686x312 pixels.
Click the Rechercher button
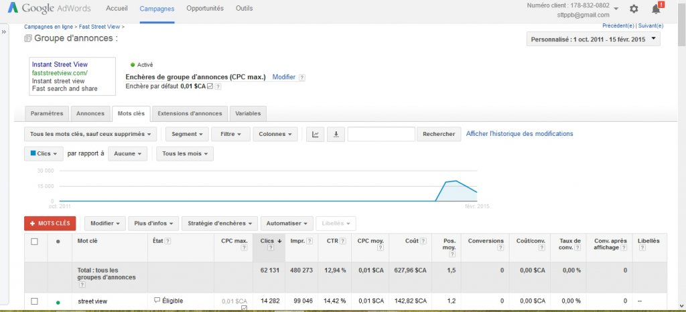(x=439, y=134)
